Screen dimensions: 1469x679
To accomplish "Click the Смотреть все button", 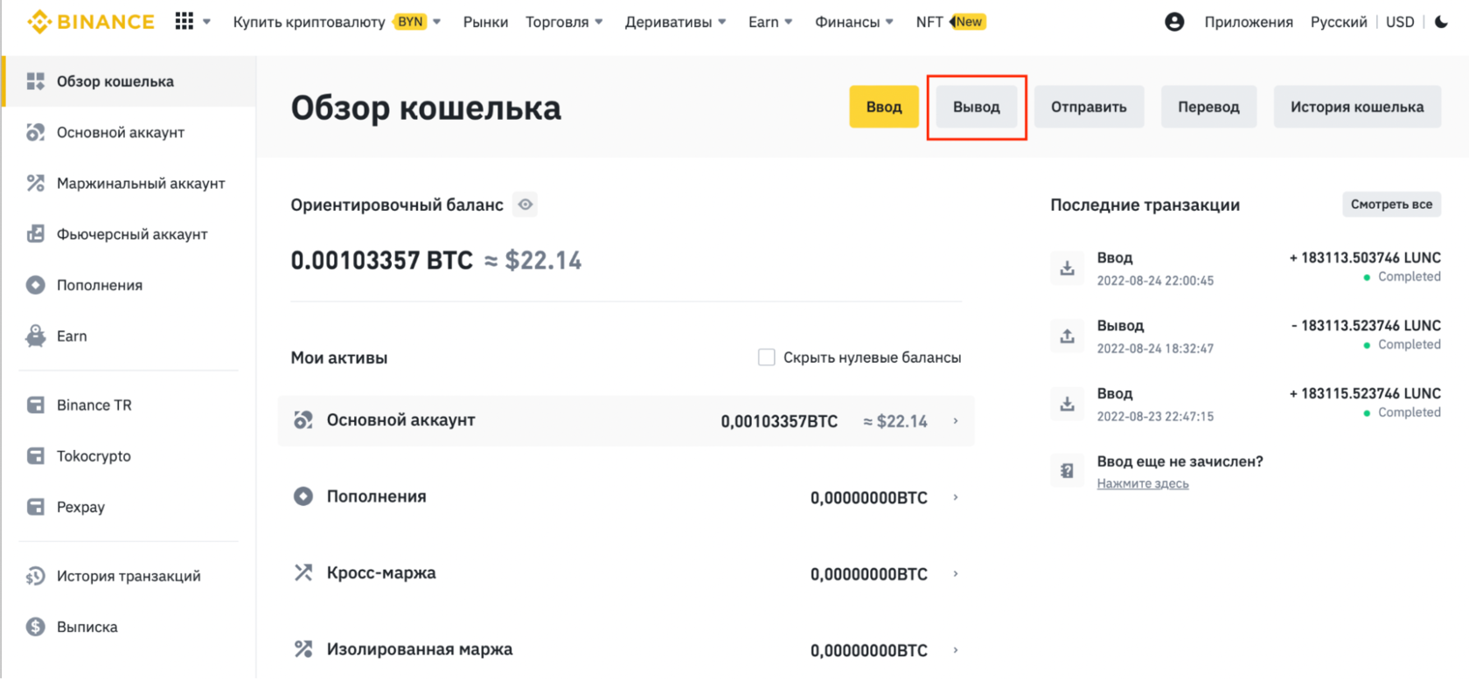I will 1390,204.
